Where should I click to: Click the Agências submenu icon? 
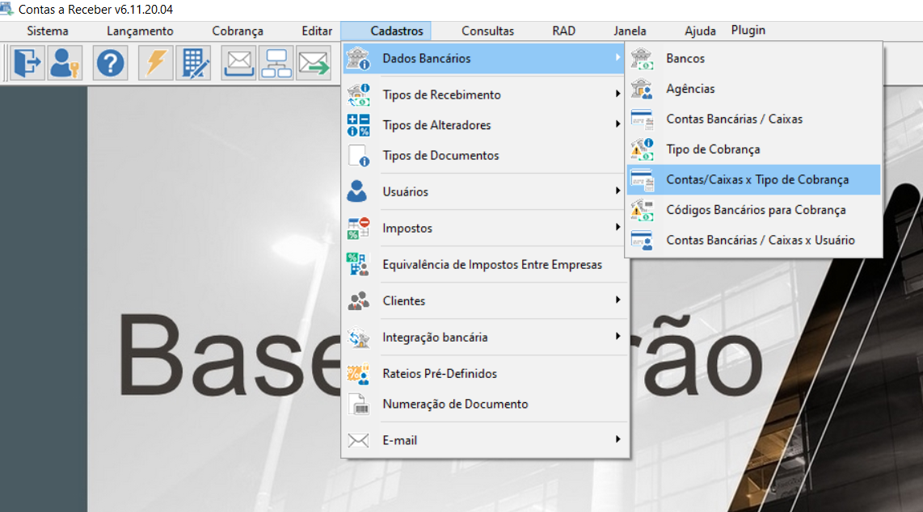point(642,89)
